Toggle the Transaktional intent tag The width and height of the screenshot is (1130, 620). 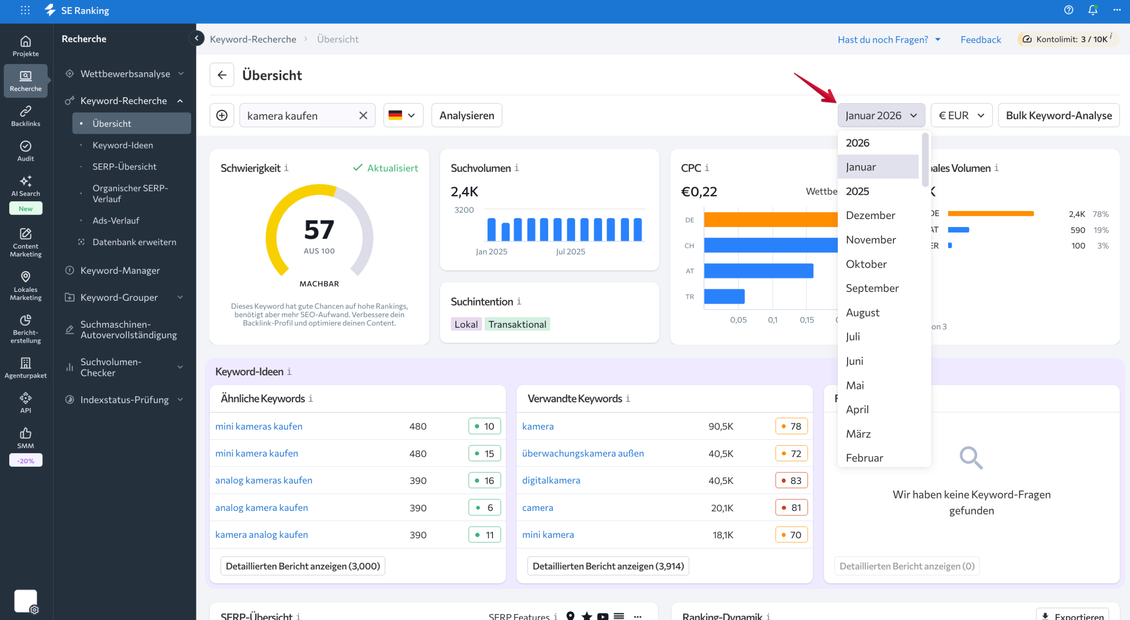click(517, 324)
